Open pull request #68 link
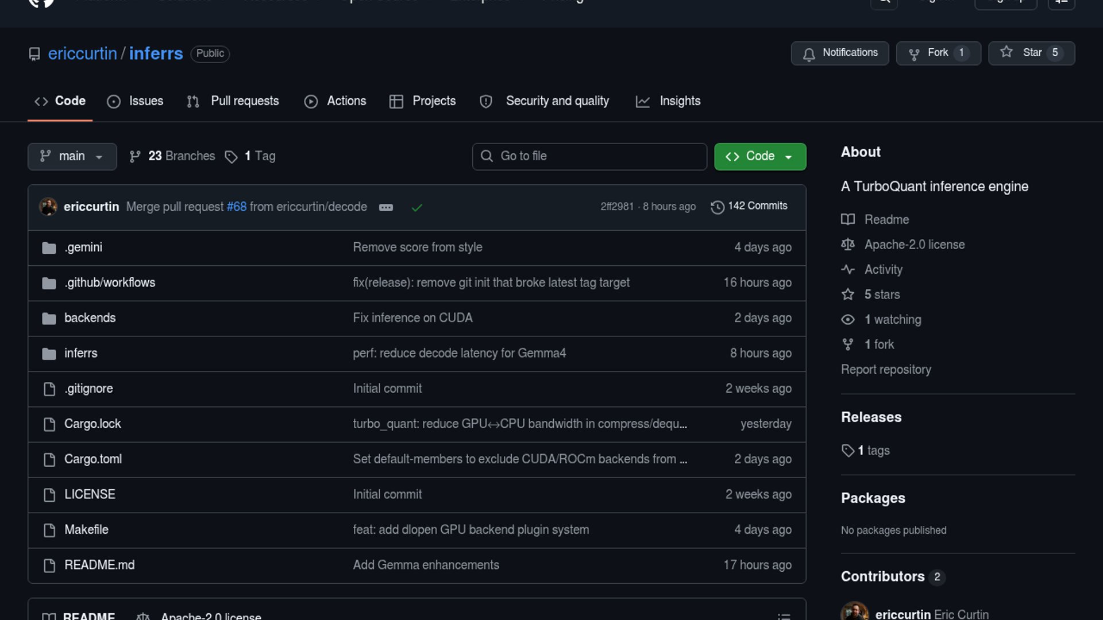Screen dimensions: 1103x620 coord(236,207)
